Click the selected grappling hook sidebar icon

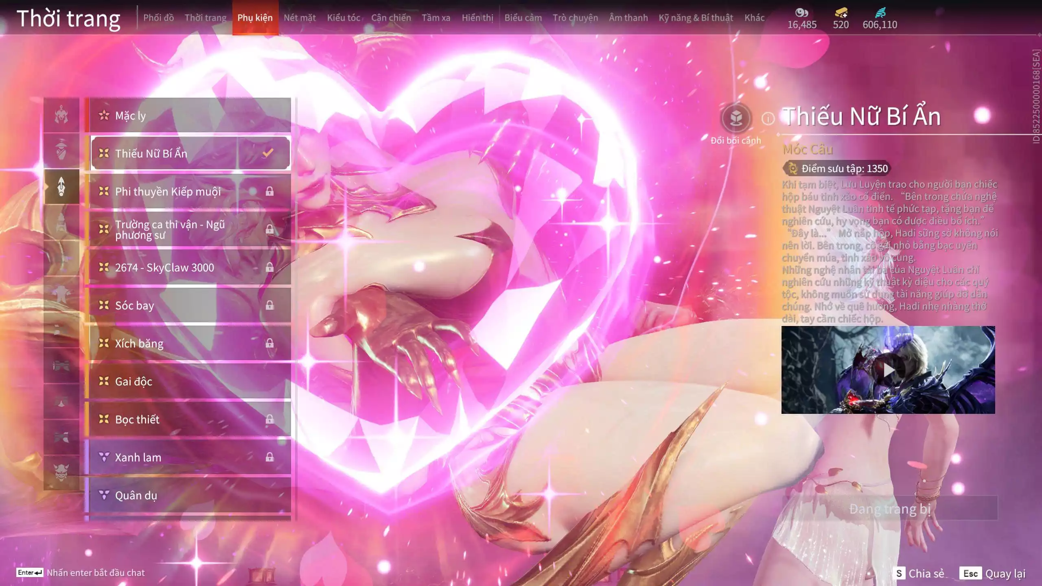[61, 187]
